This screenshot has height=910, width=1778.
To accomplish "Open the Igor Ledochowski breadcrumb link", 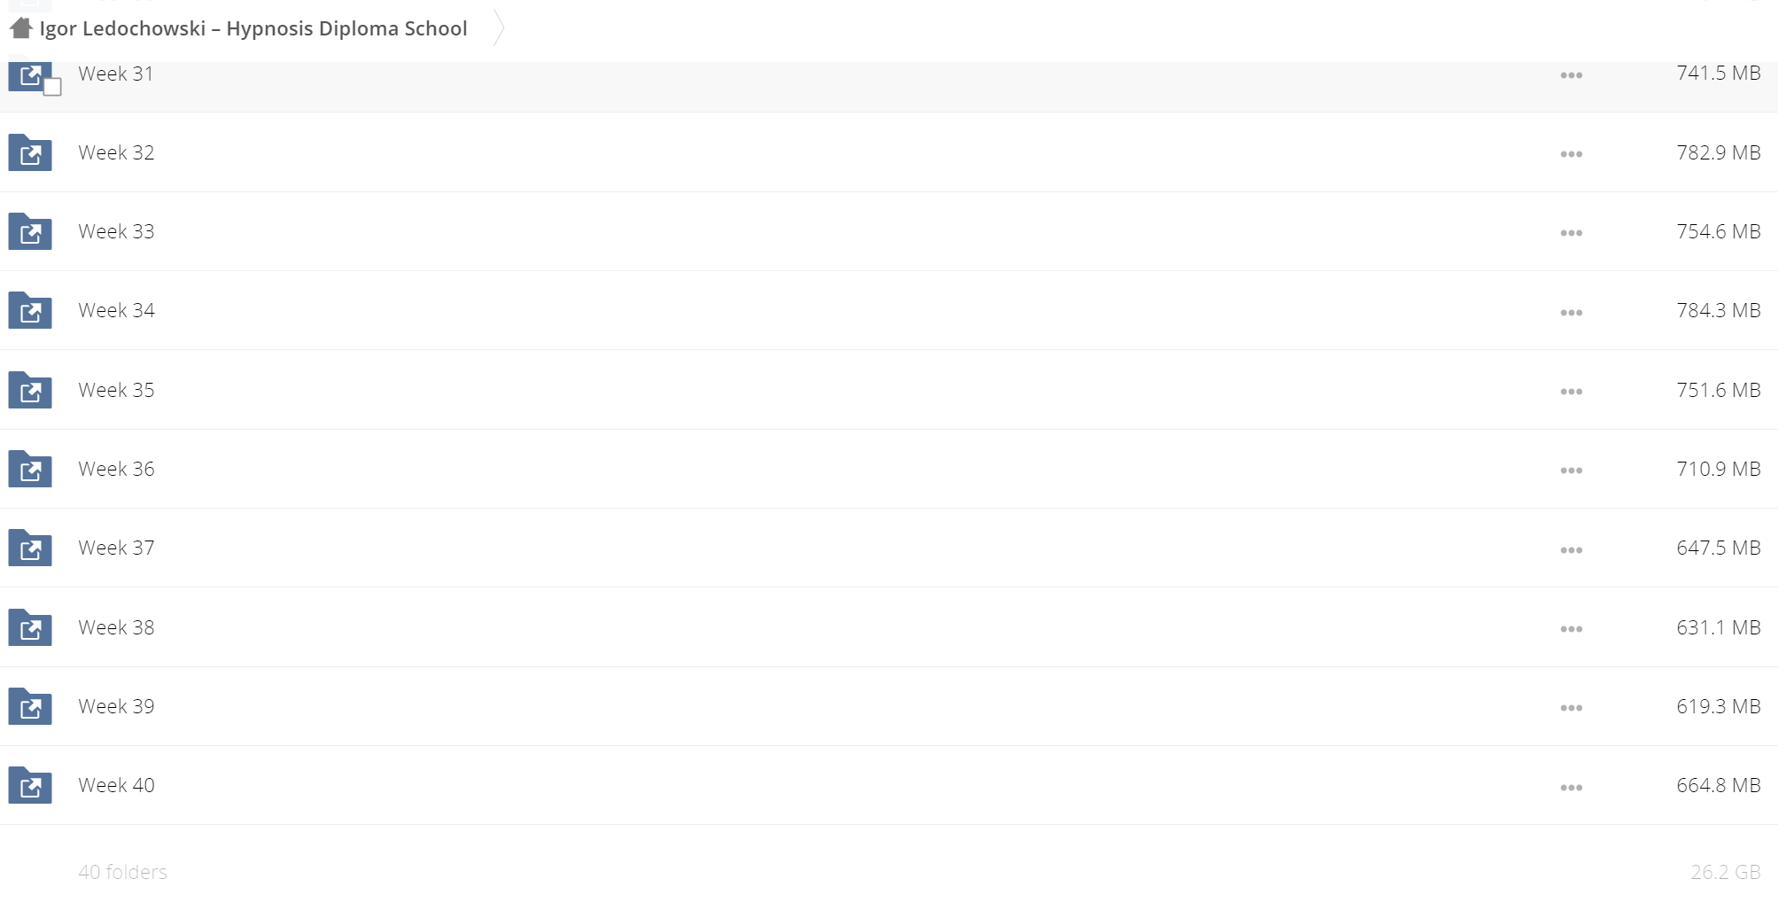I will 253,28.
